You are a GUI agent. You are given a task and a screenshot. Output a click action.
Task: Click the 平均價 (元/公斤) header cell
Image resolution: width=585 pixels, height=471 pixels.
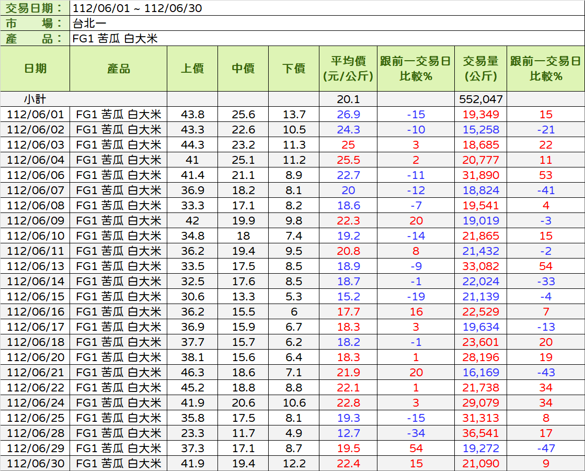(348, 69)
